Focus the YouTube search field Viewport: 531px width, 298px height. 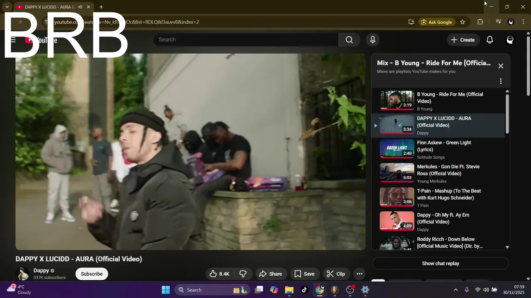[x=246, y=40]
